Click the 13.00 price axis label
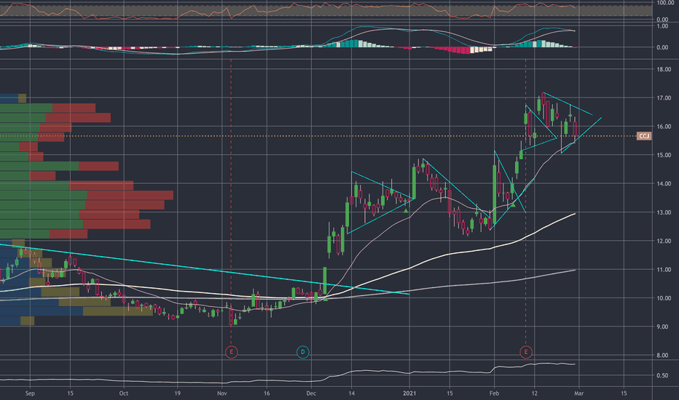This screenshot has height=400, width=679. [x=664, y=212]
